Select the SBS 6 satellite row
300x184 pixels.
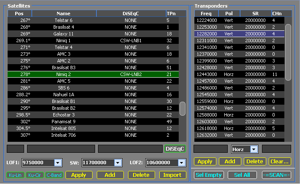(x=93, y=88)
